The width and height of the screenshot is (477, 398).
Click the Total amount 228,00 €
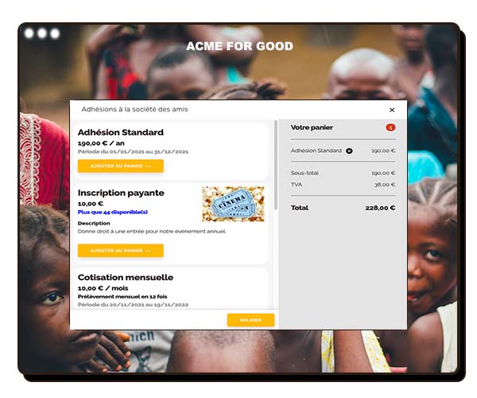(x=380, y=208)
